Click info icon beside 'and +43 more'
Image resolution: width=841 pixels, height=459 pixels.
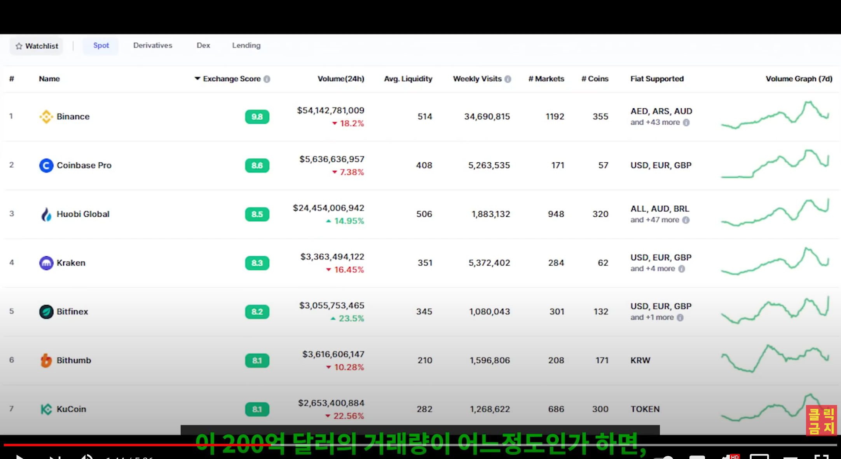(x=686, y=123)
